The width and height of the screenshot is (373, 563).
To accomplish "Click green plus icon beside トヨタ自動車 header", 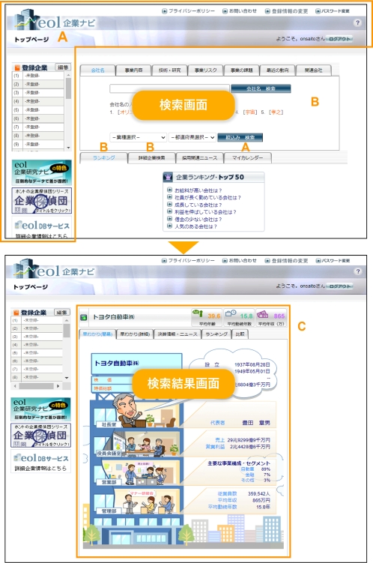I will tap(84, 317).
